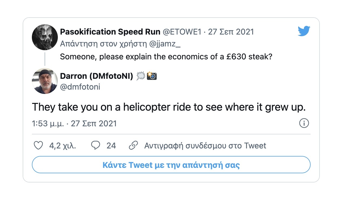Viewport: 363px width, 197px height.
Task: Click the camera emoji beside Darron's name
Action: click(x=152, y=76)
